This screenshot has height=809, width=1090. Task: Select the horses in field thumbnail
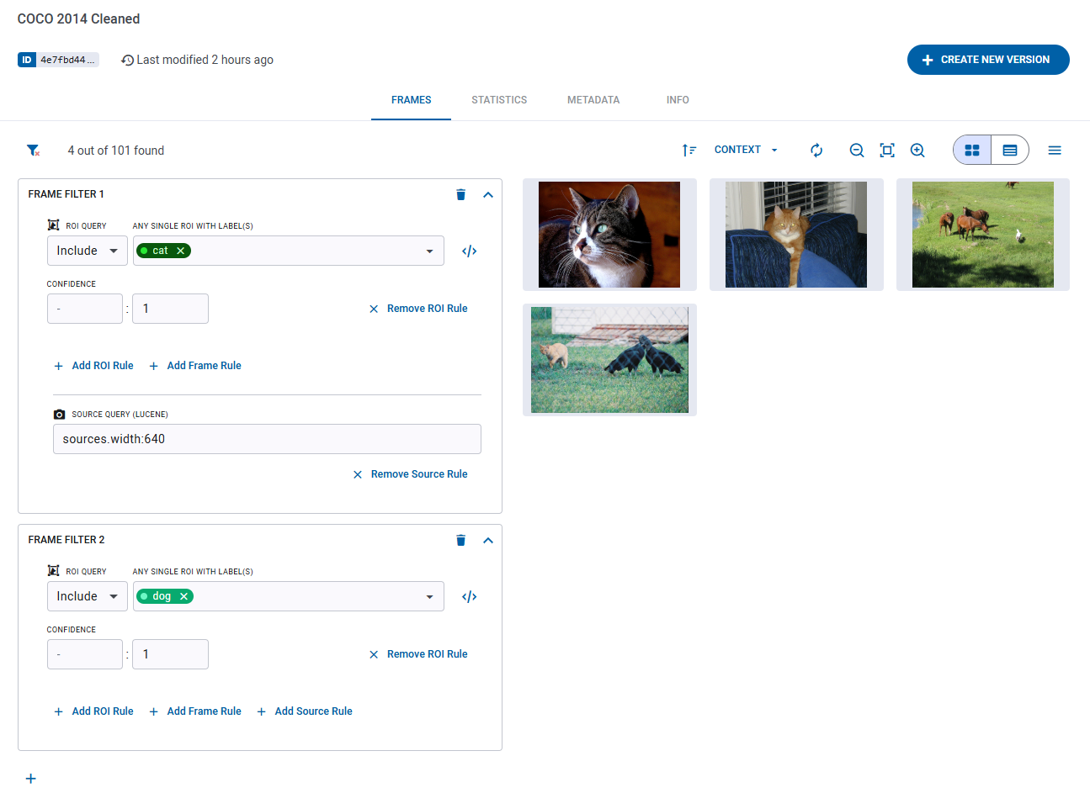pos(982,235)
